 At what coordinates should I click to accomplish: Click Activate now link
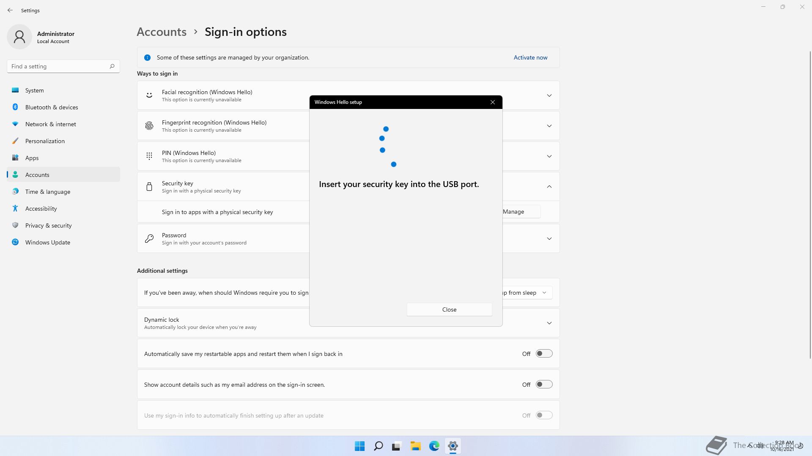(530, 57)
